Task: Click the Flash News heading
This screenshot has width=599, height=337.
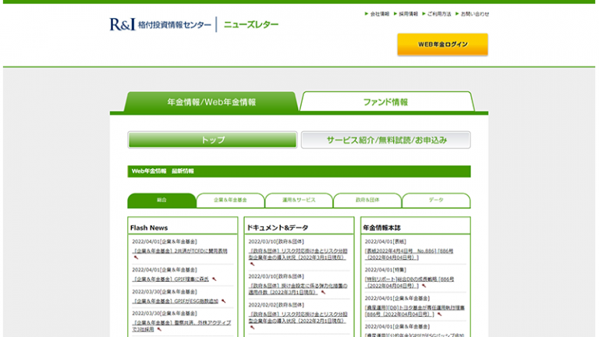Action: [149, 228]
